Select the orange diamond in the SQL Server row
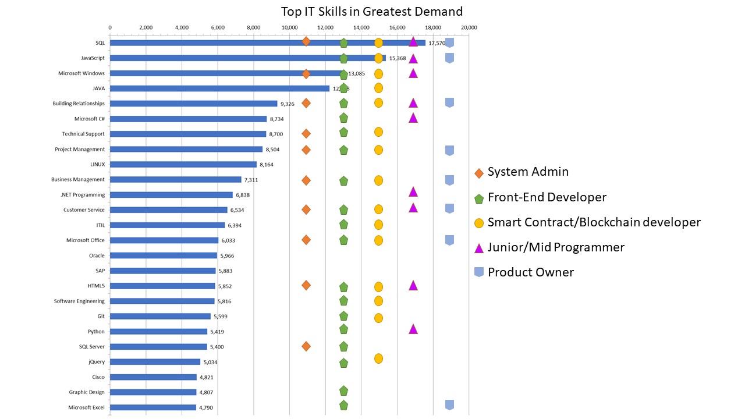Image resolution: width=745 pixels, height=419 pixels. coord(306,346)
